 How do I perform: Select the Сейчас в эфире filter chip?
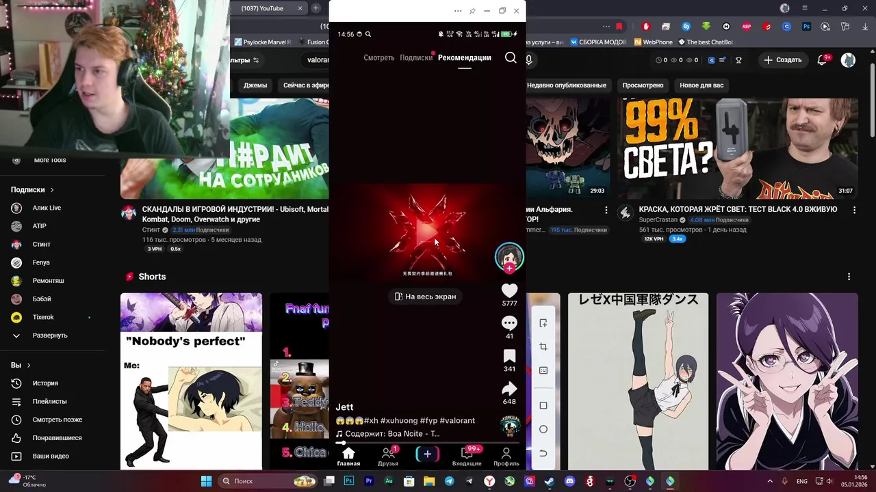click(x=305, y=85)
